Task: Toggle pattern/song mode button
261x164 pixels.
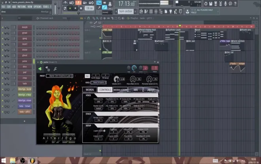Action: click(64, 8)
